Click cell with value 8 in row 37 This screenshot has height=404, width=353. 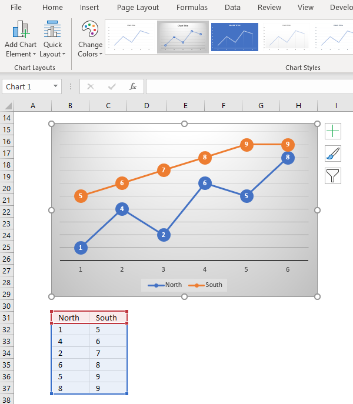pyautogui.click(x=71, y=388)
